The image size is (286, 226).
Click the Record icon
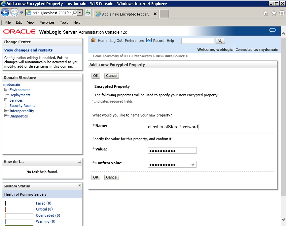(x=149, y=40)
